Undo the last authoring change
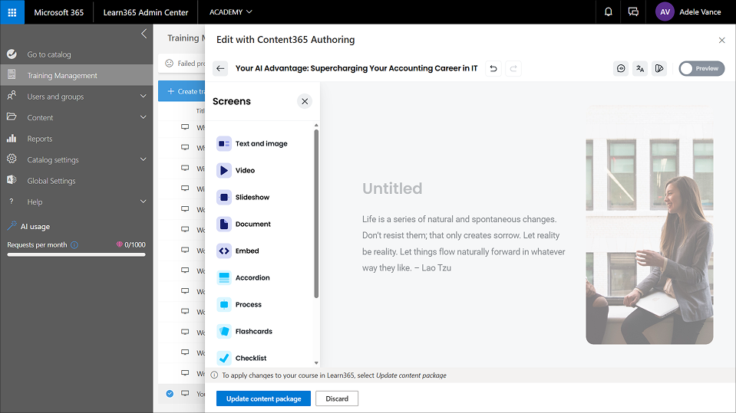Screen dimensions: 736x413 pos(493,68)
